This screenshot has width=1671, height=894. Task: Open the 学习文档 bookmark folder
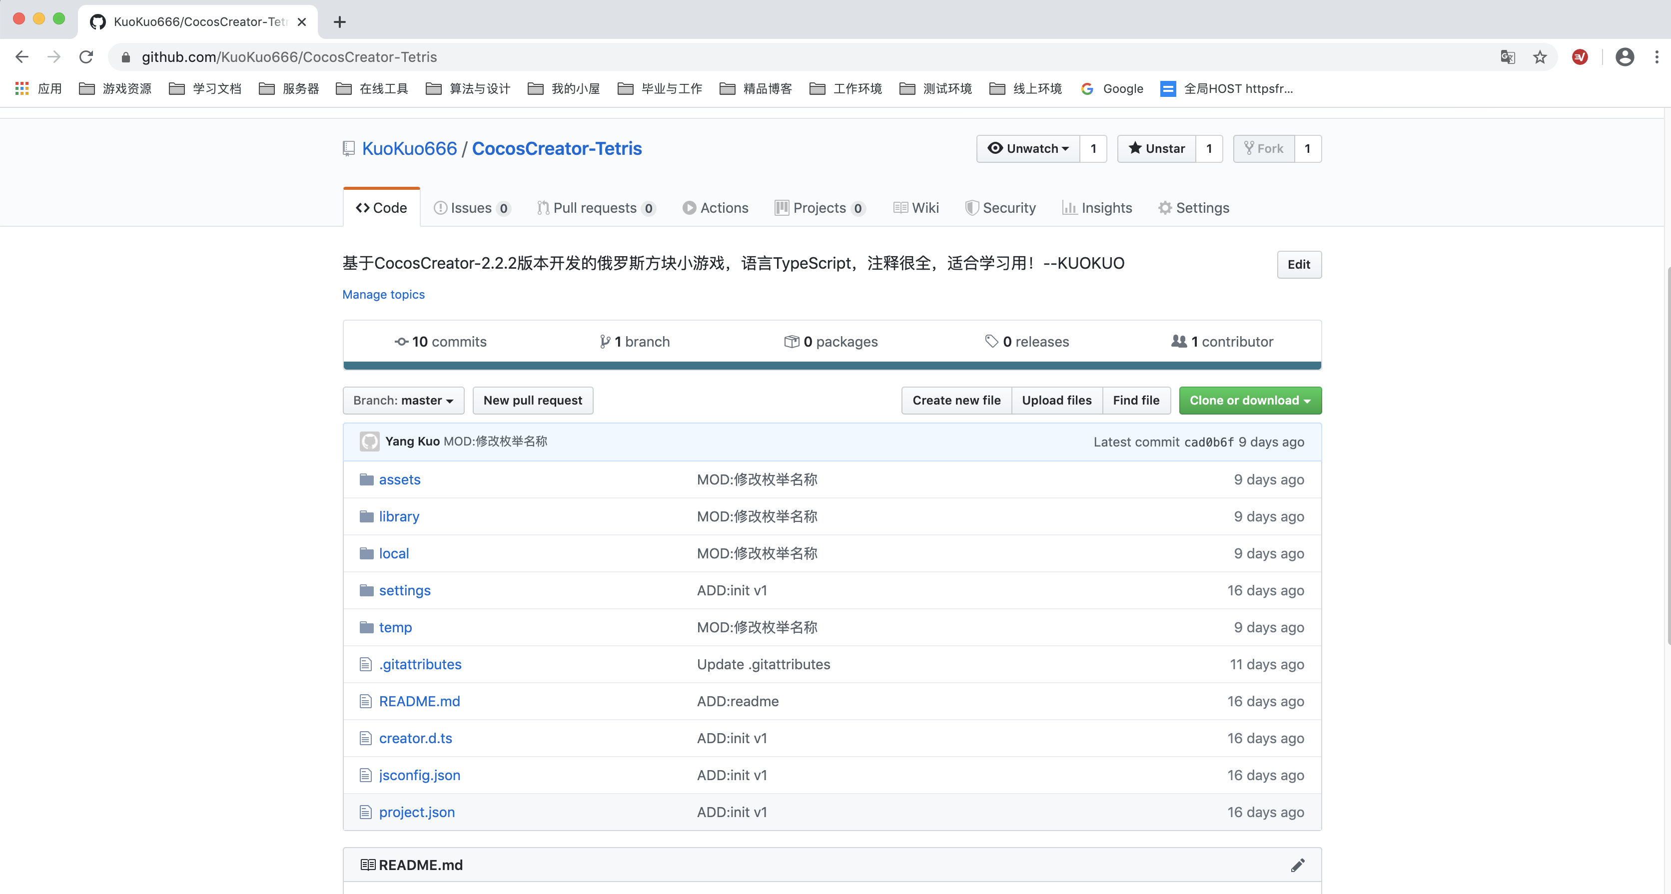click(x=205, y=89)
